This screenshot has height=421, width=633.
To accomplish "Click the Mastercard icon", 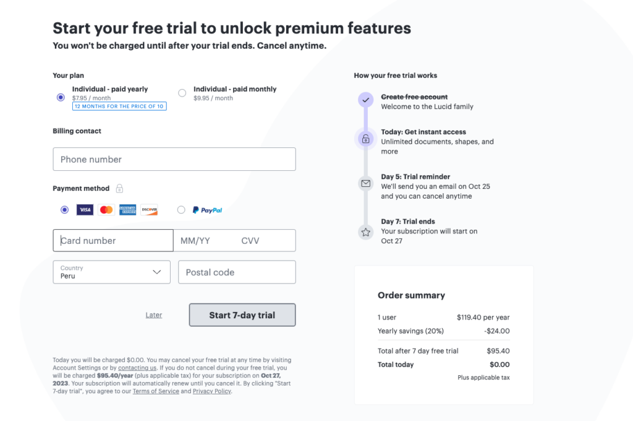I will (106, 210).
